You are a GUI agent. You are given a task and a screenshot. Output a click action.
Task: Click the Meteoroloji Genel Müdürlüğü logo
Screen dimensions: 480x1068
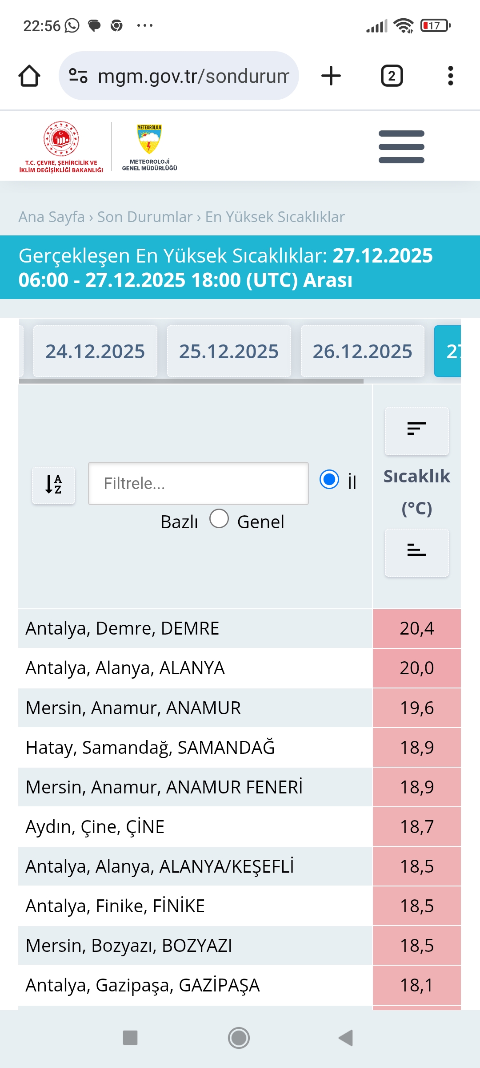pyautogui.click(x=149, y=147)
